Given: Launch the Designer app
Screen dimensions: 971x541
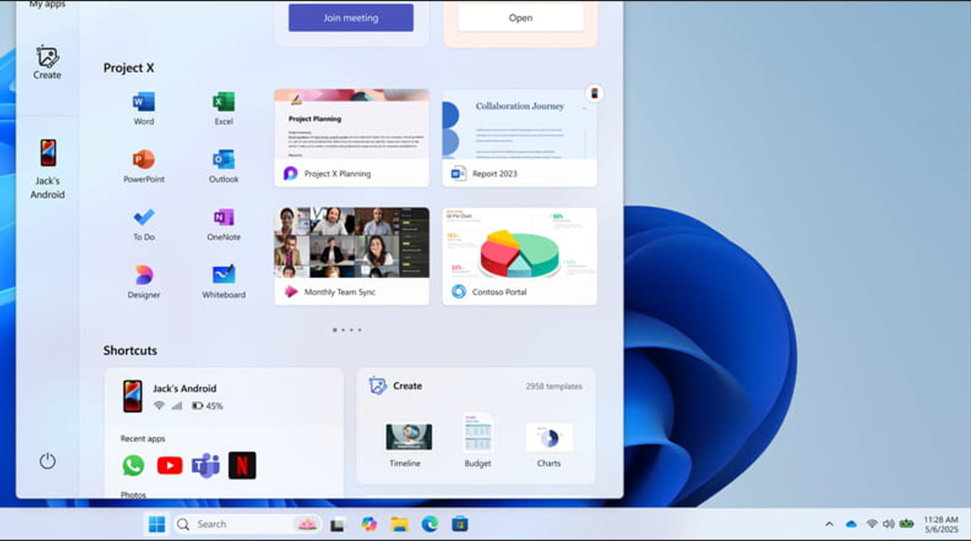Looking at the screenshot, I should click(144, 282).
